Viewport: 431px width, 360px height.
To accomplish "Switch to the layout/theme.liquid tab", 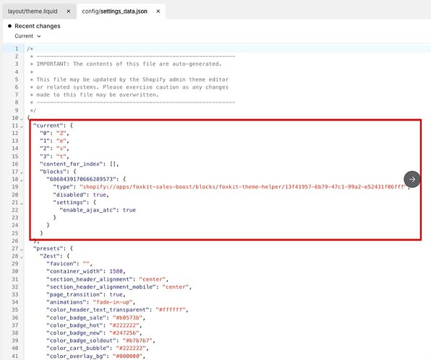I will [x=33, y=12].
